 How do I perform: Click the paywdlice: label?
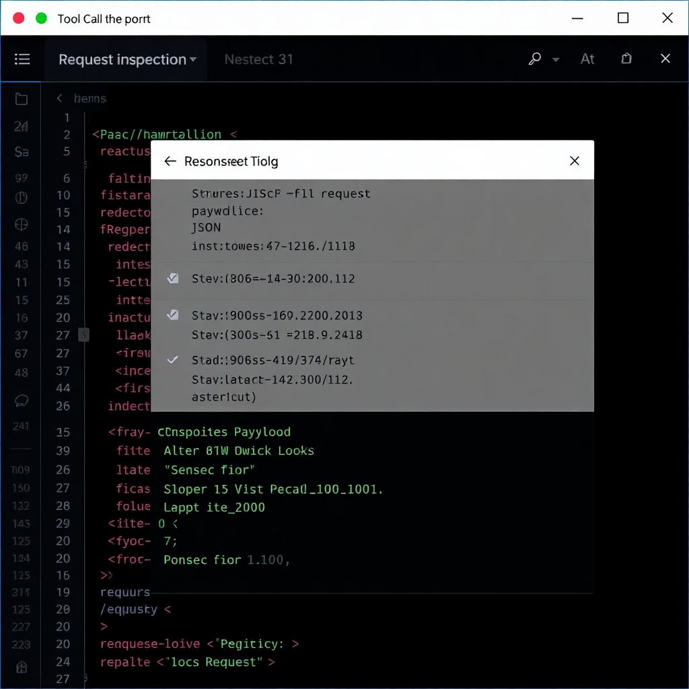[227, 211]
